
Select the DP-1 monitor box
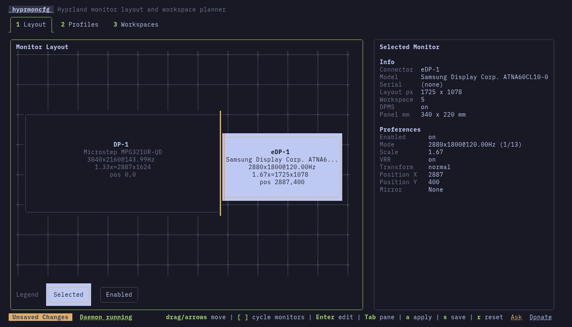(122, 163)
